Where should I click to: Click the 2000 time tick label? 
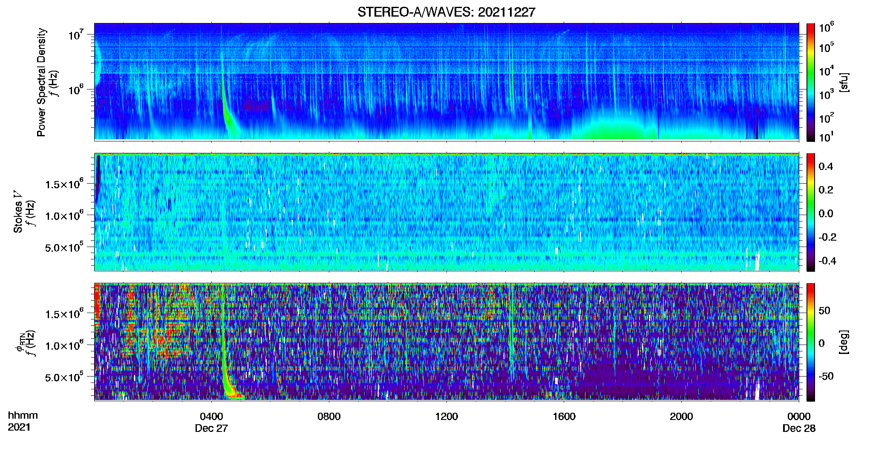point(681,416)
